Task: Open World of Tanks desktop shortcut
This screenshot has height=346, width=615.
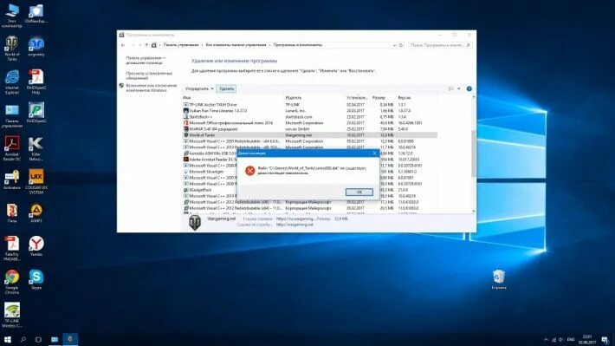Action: (x=12, y=49)
